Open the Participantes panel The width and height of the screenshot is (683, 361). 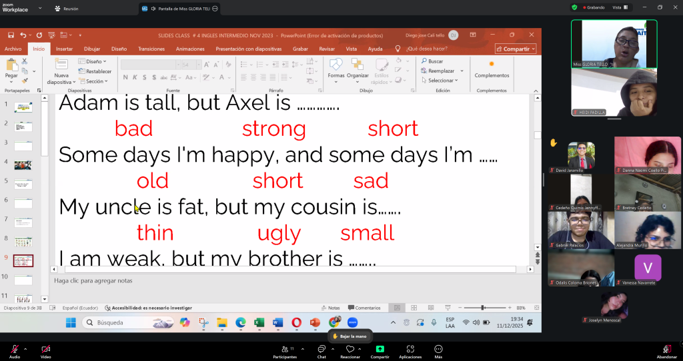coord(285,349)
